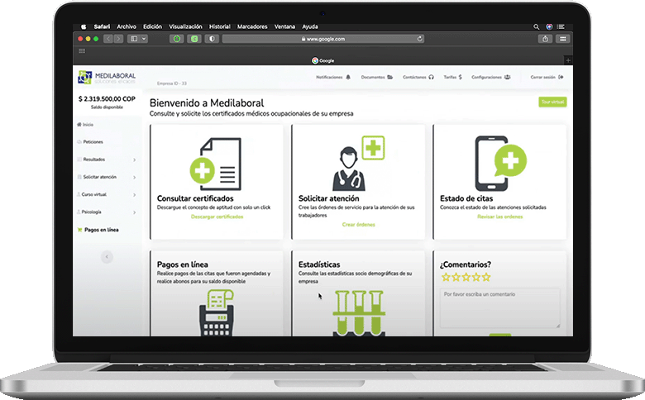Click the Descargar certificados link

[217, 217]
